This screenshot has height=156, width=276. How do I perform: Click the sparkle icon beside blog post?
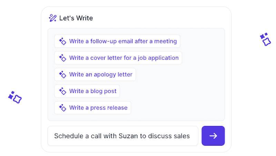coord(62,91)
